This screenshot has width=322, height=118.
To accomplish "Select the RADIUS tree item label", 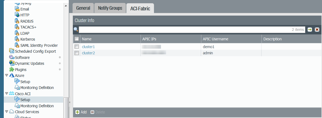I will tap(27, 21).
